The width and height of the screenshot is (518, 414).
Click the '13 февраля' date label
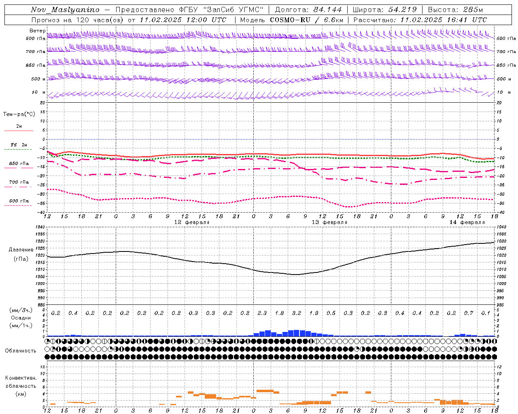329,222
